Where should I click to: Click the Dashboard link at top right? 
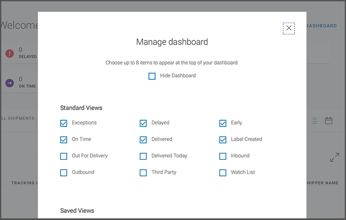pos(322,26)
